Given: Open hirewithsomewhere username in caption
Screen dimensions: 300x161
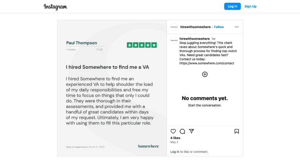Looking at the screenshot, I should 195,38.
